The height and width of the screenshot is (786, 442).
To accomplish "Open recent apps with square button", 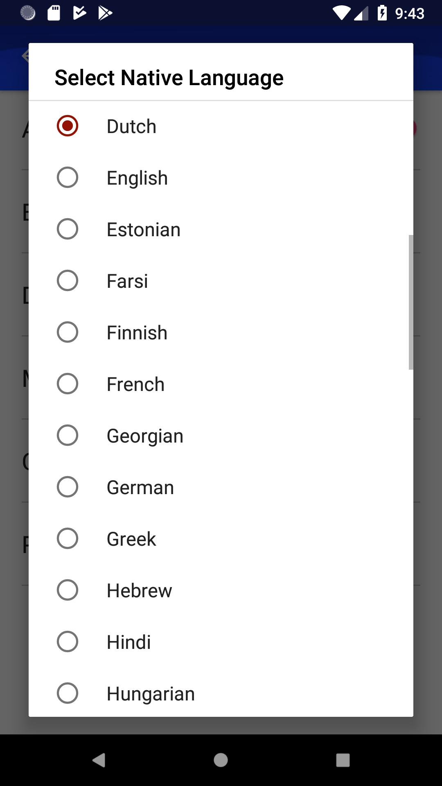I will click(x=343, y=760).
